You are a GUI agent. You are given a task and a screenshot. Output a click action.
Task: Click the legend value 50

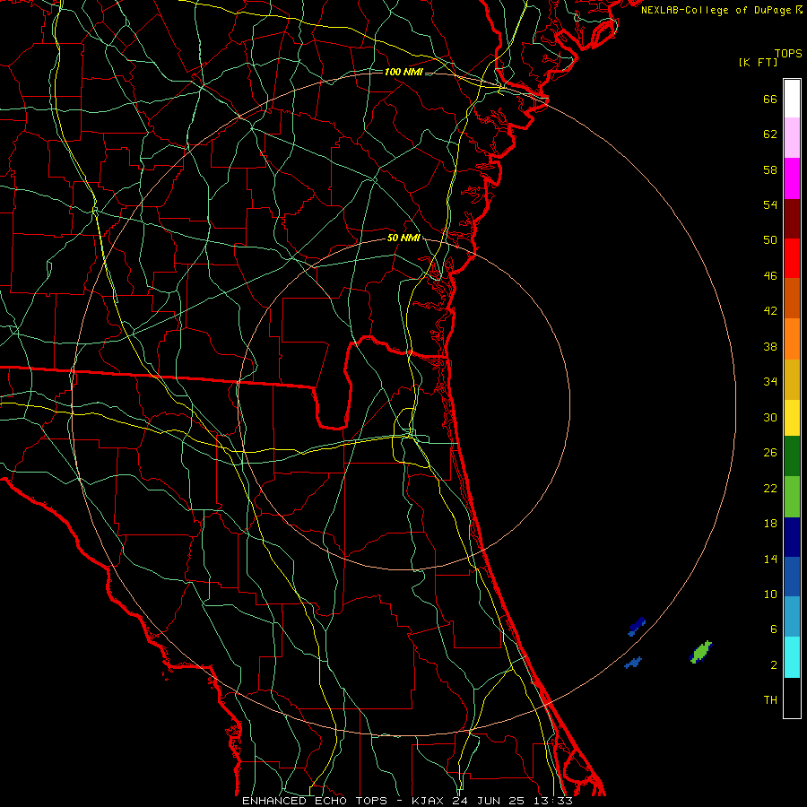pos(770,240)
